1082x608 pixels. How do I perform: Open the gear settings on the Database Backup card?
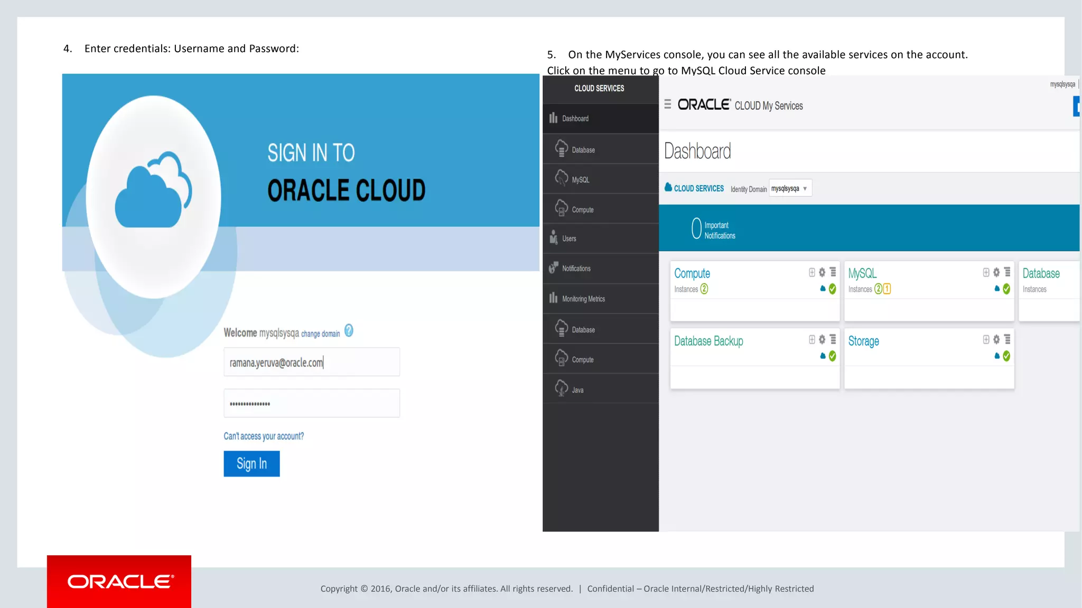[x=822, y=339]
